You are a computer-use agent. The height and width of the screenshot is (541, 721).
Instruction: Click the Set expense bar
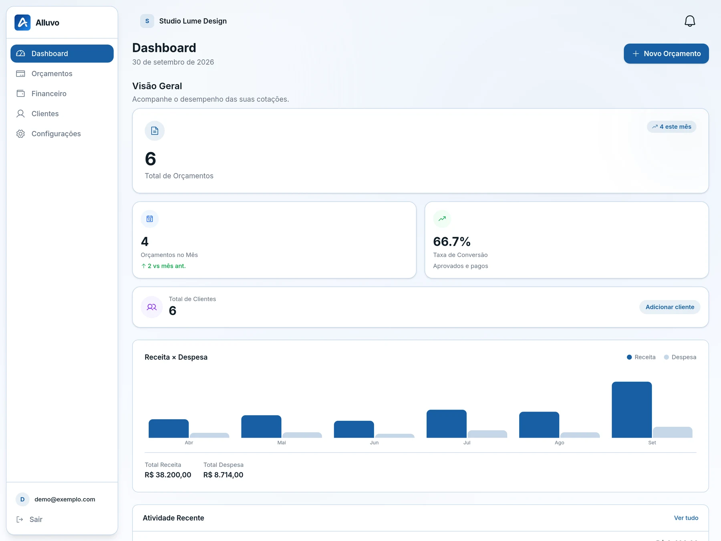coord(673,432)
